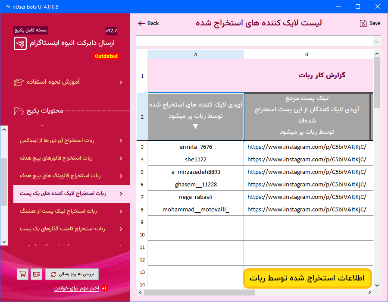Click the refresh icon in update button

tap(53, 274)
